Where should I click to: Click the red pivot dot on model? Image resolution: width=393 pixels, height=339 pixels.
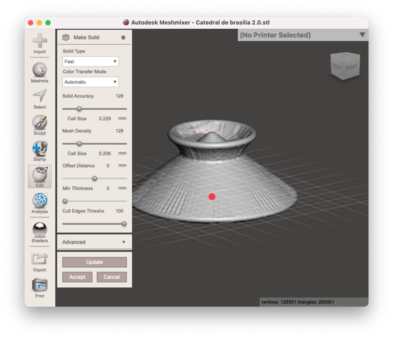click(x=212, y=197)
